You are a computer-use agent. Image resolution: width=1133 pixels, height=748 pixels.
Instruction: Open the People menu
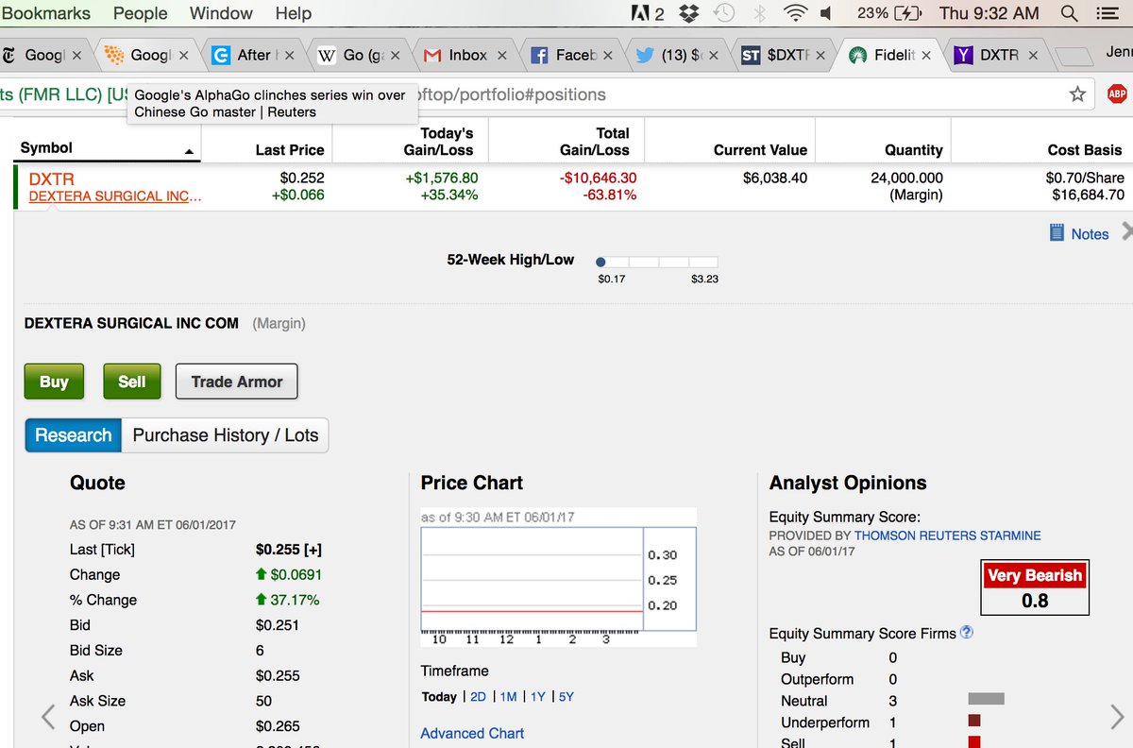pyautogui.click(x=140, y=13)
